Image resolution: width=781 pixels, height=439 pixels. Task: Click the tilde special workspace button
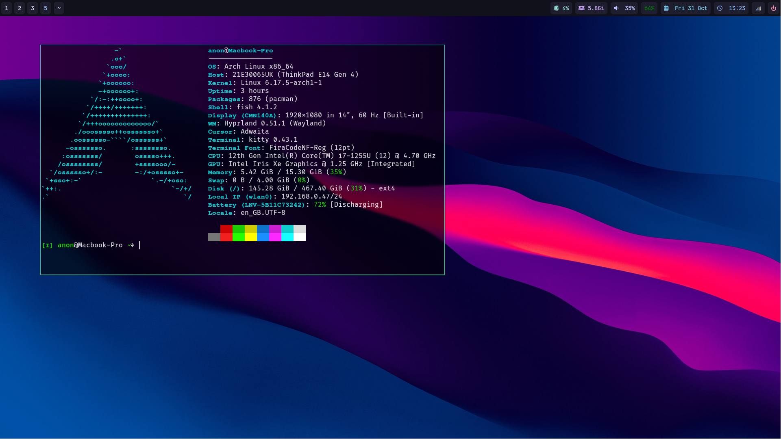(x=59, y=8)
